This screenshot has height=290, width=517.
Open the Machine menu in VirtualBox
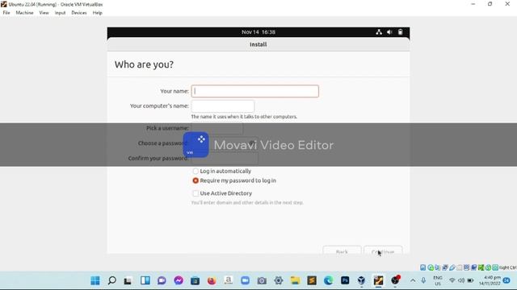click(x=24, y=13)
